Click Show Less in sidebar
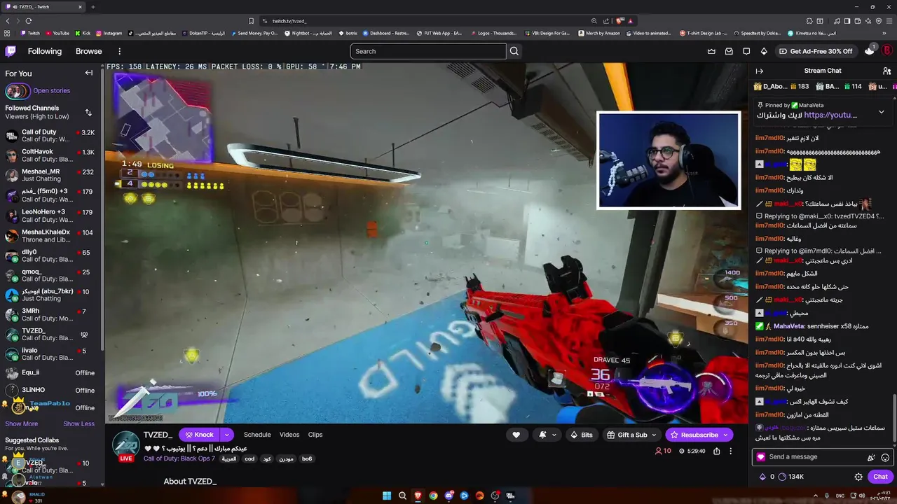The width and height of the screenshot is (897, 504). [x=78, y=423]
